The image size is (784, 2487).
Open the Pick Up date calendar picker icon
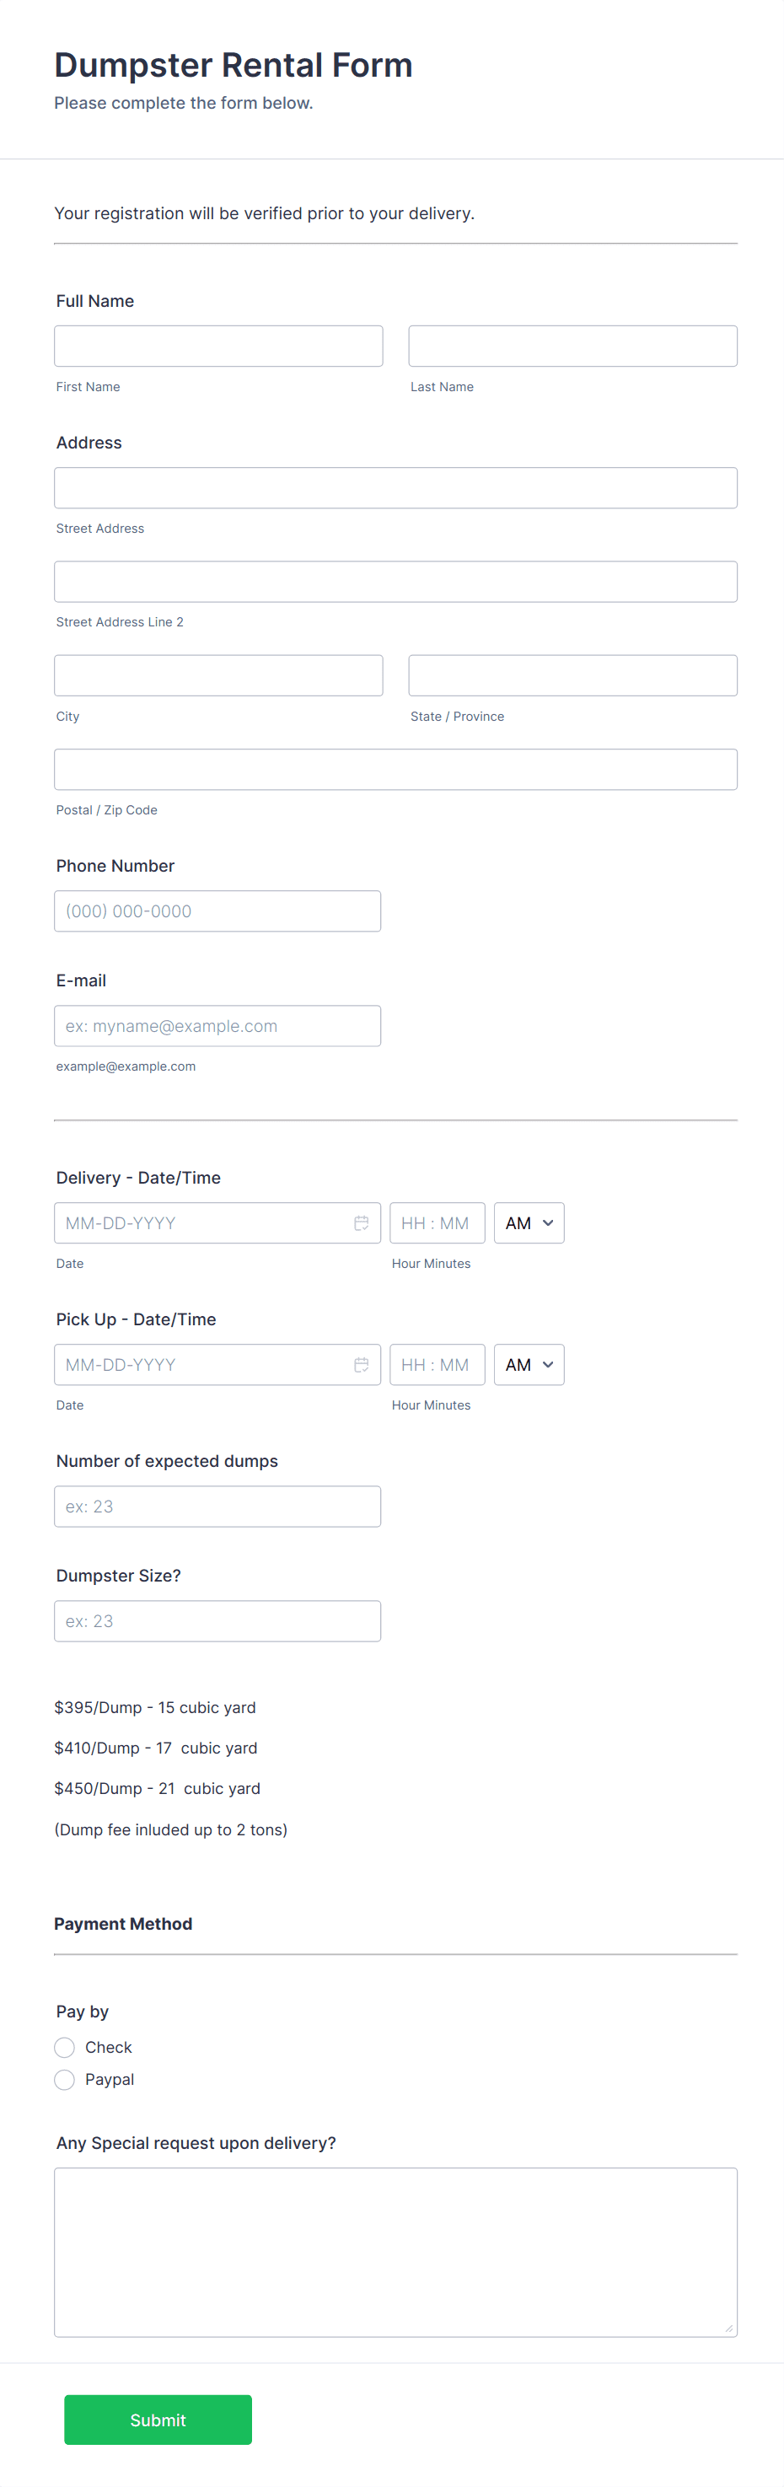(x=361, y=1365)
